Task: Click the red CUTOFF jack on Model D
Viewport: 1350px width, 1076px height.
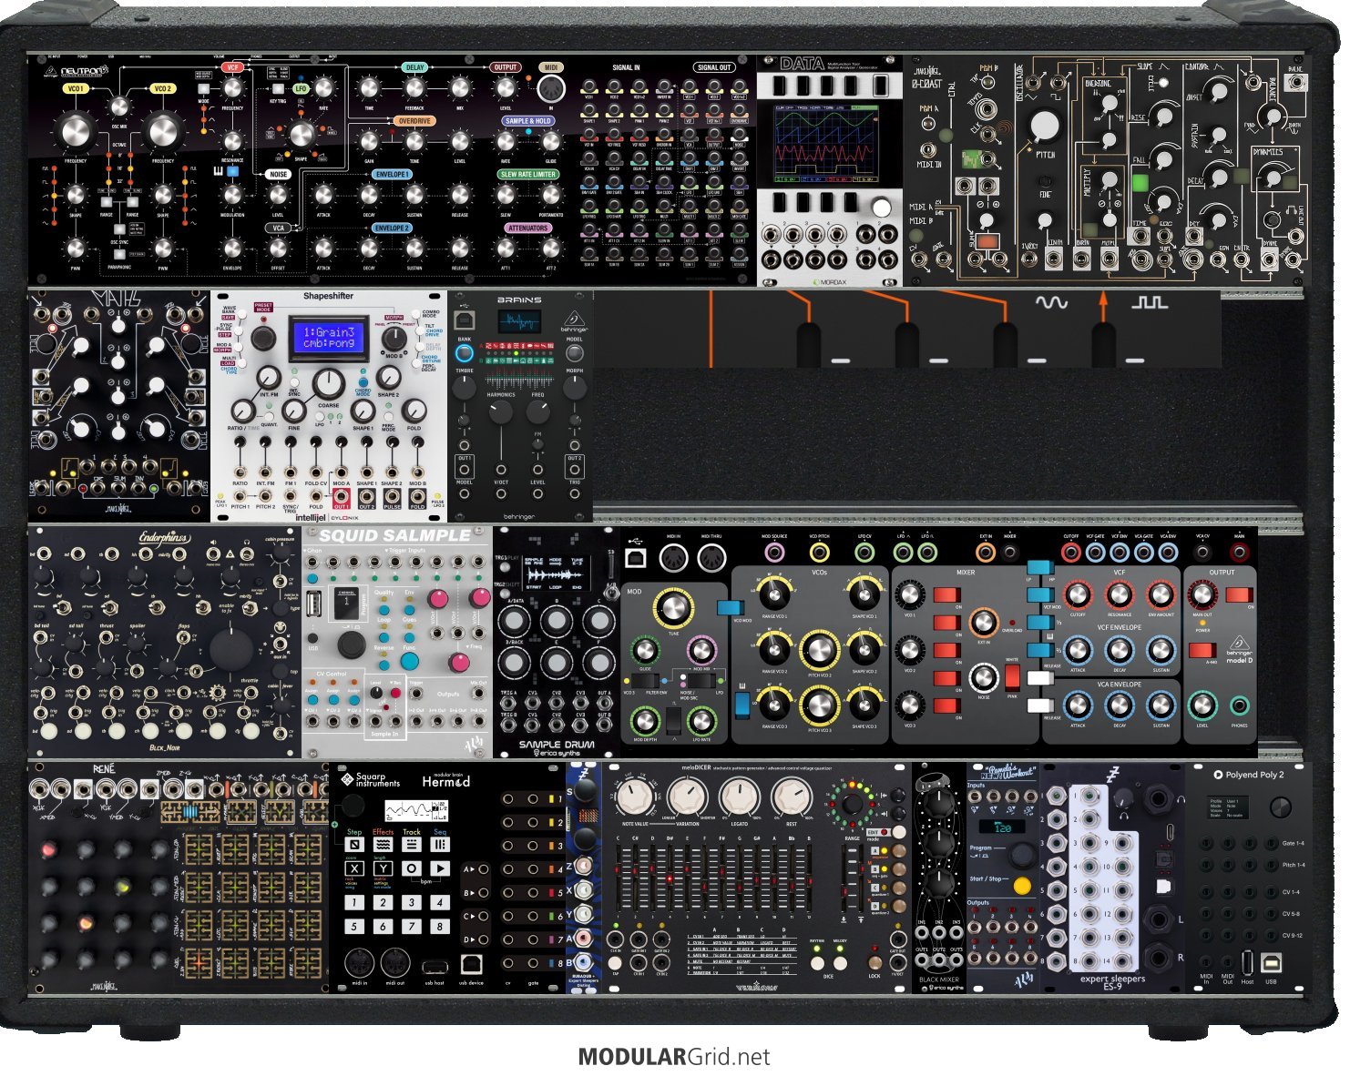Action: pyautogui.click(x=1072, y=552)
